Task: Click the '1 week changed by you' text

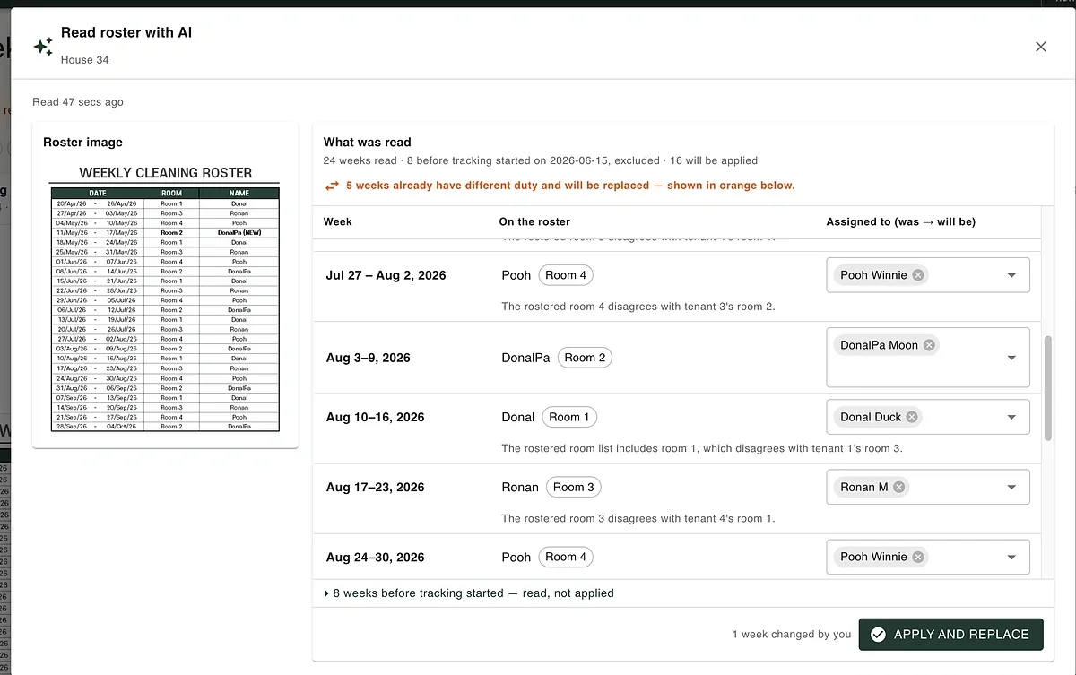Action: coord(792,634)
